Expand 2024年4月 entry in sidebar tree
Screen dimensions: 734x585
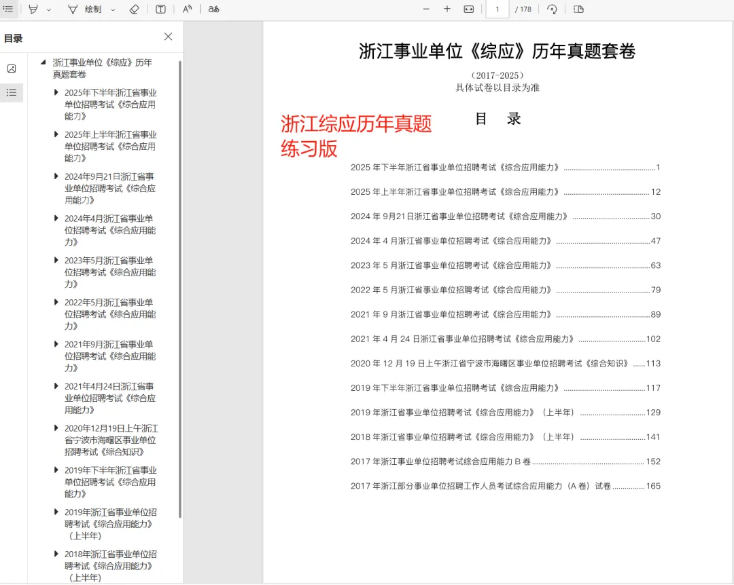56,219
